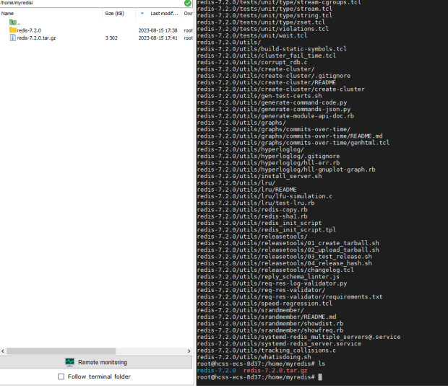Click terminal line utils/corrupt_rdb.c

[252, 62]
